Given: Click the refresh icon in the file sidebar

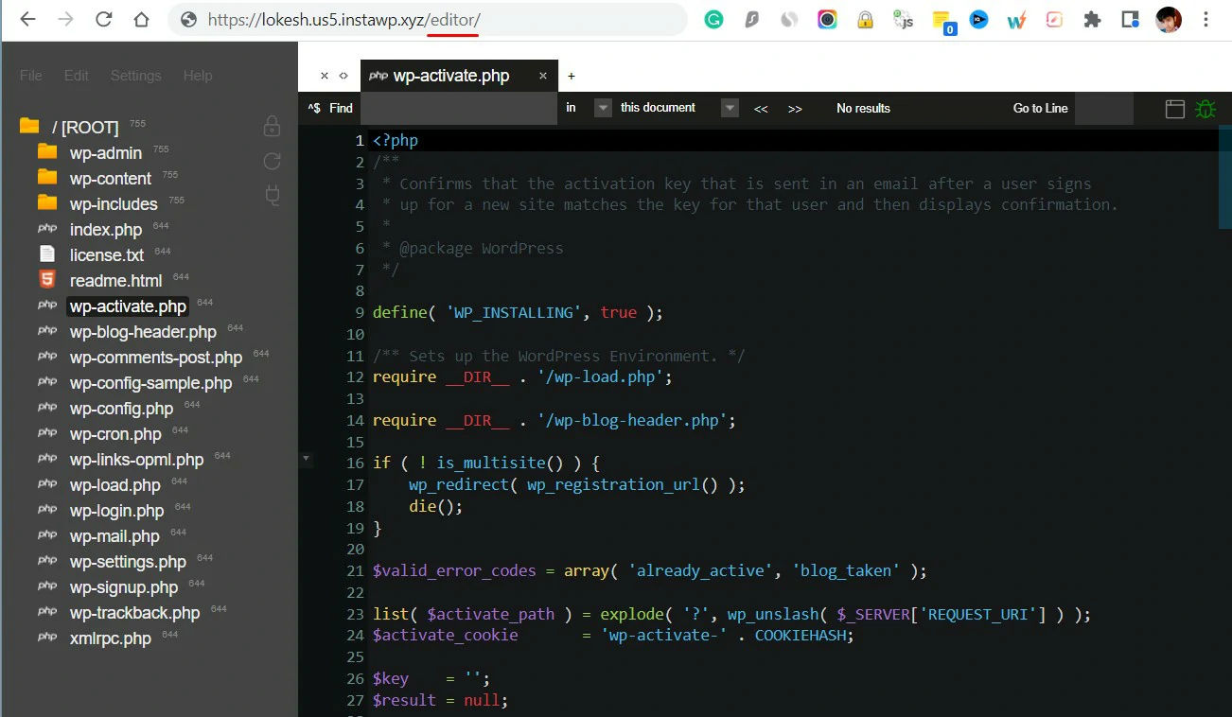Looking at the screenshot, I should click(x=273, y=161).
